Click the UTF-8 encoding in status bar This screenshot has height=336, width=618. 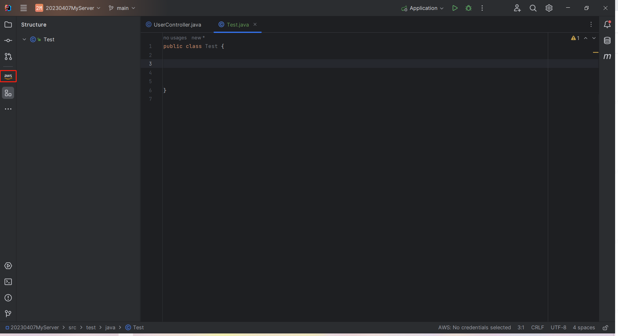(x=558, y=328)
